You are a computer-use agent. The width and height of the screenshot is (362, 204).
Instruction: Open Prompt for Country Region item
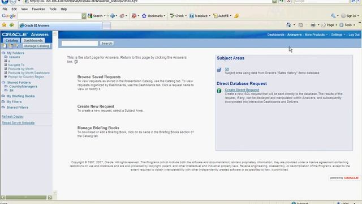click(26, 77)
